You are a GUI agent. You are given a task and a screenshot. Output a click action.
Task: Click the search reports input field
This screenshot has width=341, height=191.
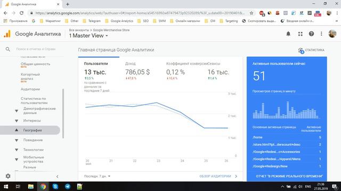36,49
